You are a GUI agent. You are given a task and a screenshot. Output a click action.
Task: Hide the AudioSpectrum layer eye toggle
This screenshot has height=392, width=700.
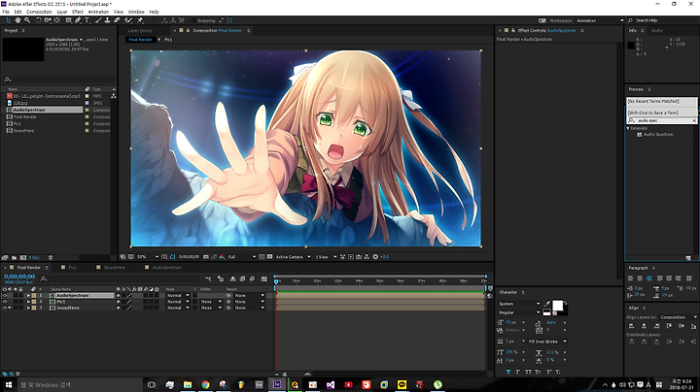5,295
